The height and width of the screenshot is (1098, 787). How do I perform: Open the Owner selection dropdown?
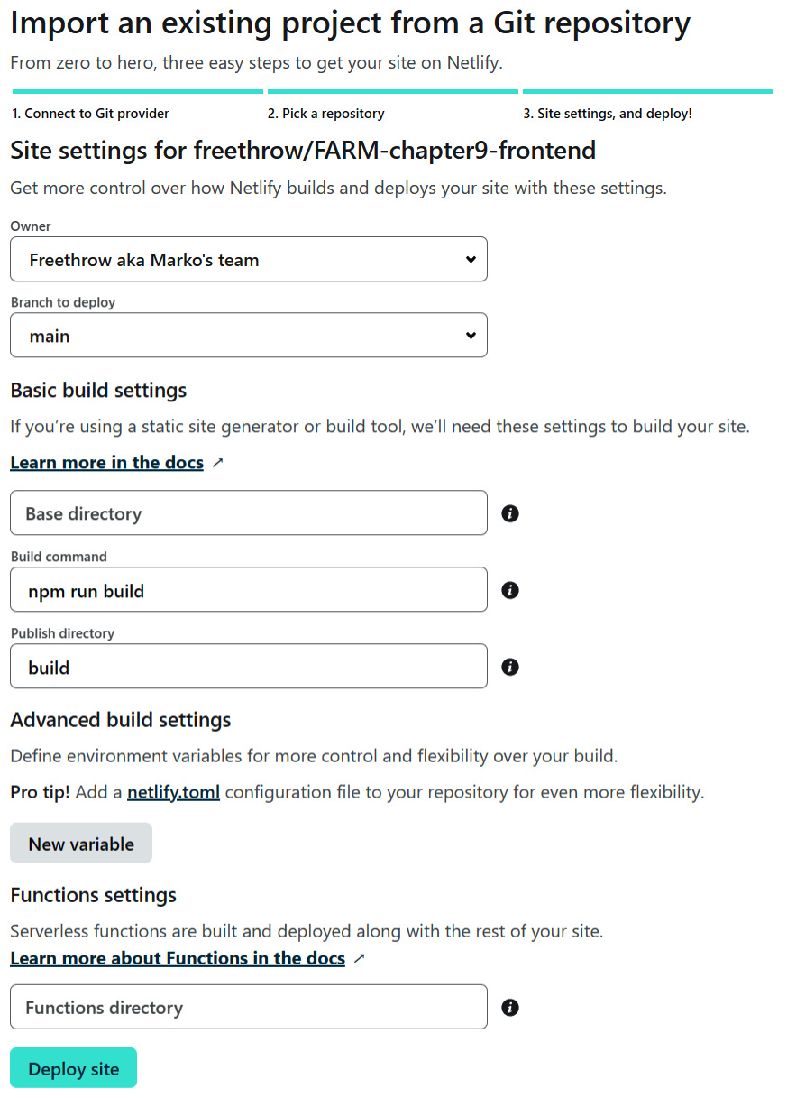click(x=249, y=259)
